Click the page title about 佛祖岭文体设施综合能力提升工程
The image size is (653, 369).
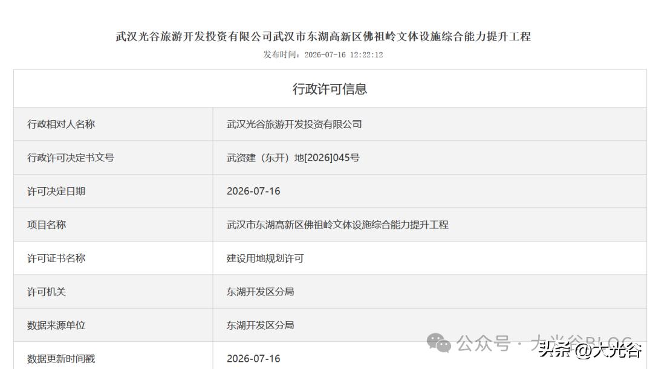click(x=323, y=37)
